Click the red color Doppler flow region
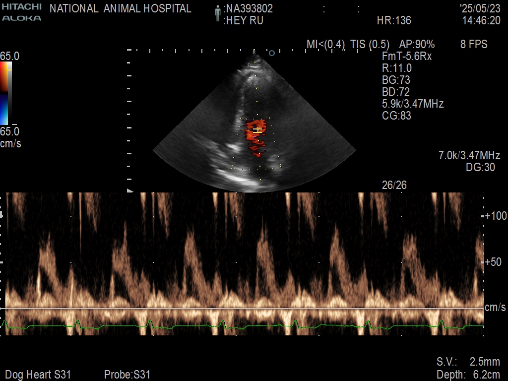The height and width of the screenshot is (381, 508). 255,139
